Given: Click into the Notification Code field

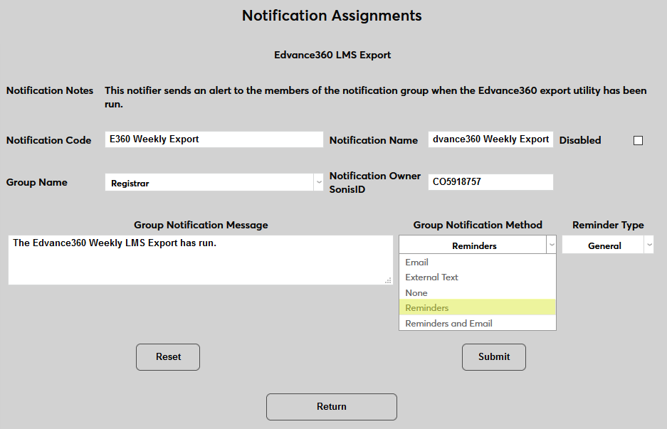Looking at the screenshot, I should [x=214, y=139].
